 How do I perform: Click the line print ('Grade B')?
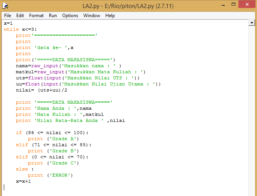coord(53,151)
